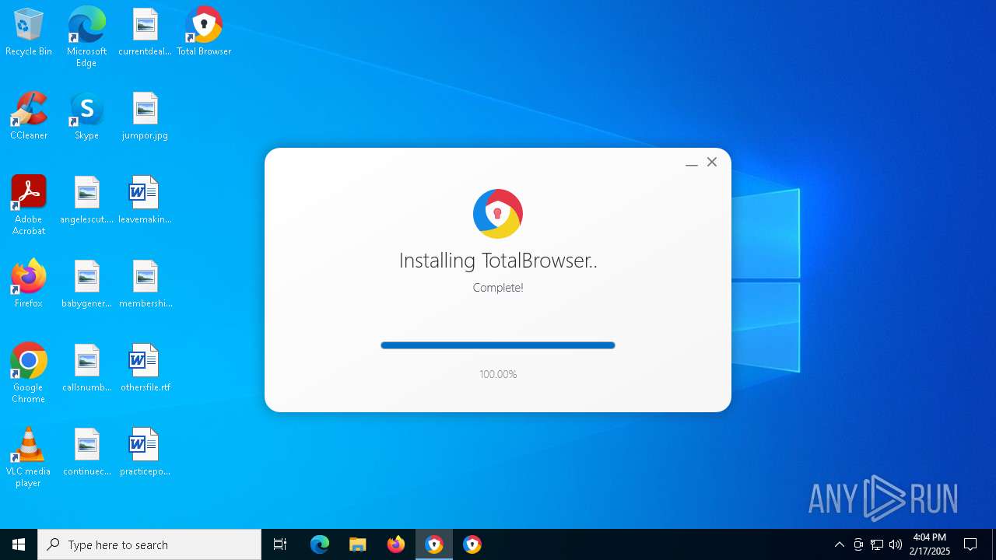Viewport: 996px width, 560px height.
Task: Select the Total Browser desktop shortcut
Action: pyautogui.click(x=204, y=33)
